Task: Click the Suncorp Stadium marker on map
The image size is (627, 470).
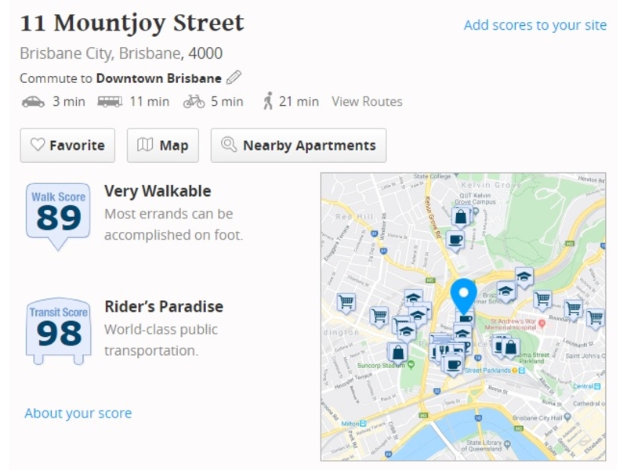Action: [x=411, y=364]
